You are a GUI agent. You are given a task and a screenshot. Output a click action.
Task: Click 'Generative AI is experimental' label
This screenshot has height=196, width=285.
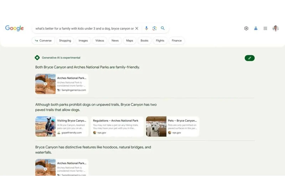[x=61, y=58]
